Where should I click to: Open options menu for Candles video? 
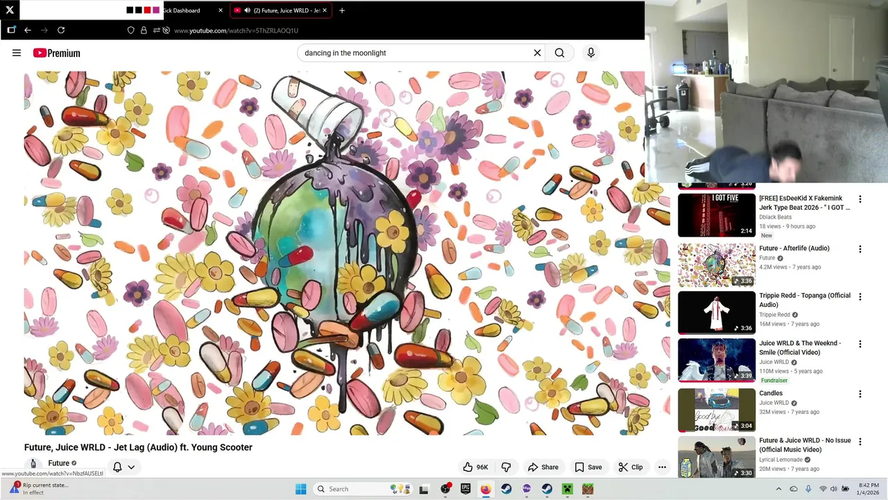(860, 394)
